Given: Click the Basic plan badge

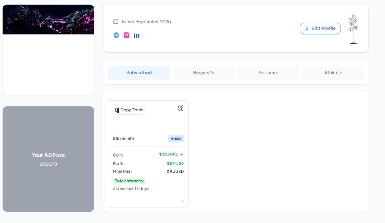Looking at the screenshot, I should pos(176,139).
